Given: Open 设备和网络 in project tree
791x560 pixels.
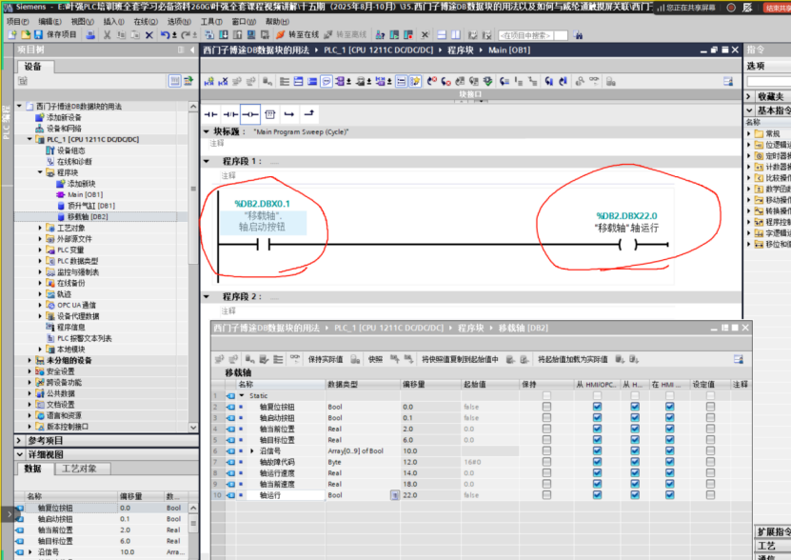Looking at the screenshot, I should (64, 129).
